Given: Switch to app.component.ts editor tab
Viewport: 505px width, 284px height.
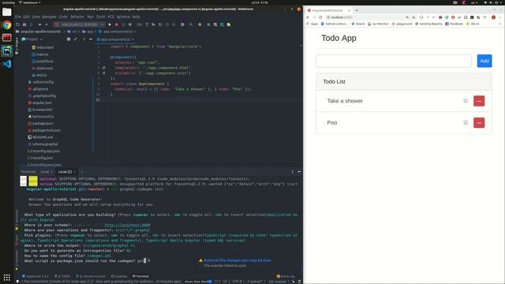Looking at the screenshot, I should click(115, 39).
